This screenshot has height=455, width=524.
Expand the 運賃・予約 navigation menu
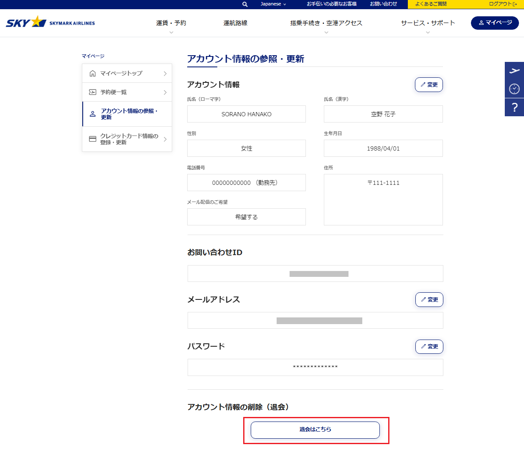point(171,23)
